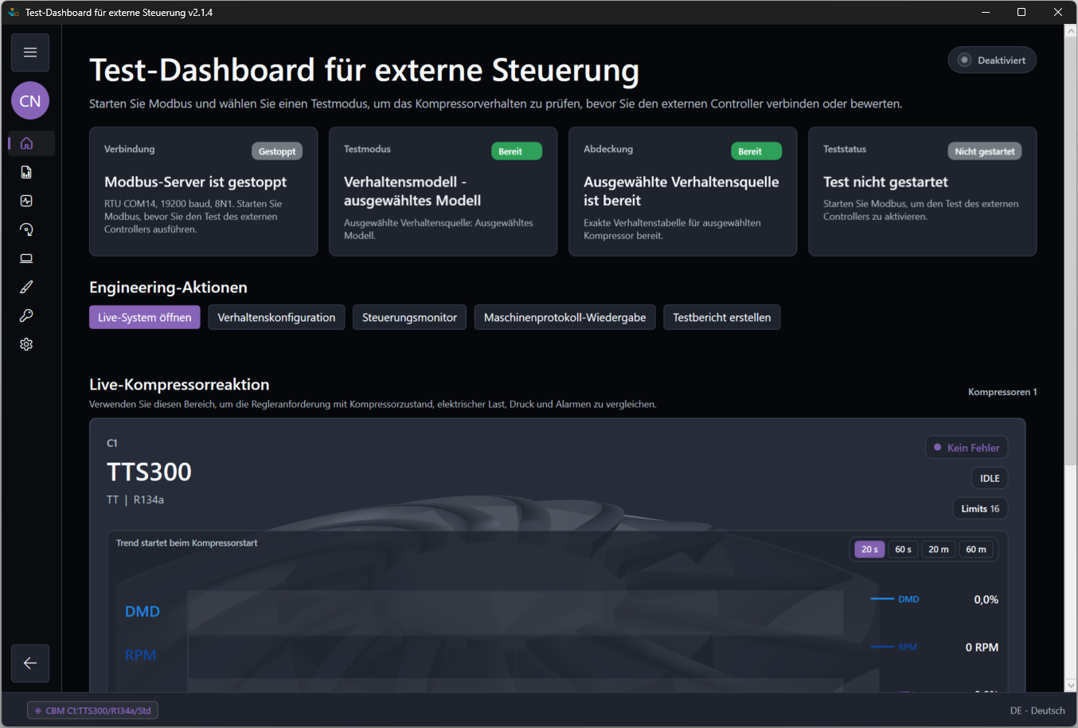Open the DE - Deutsch language selector
This screenshot has width=1078, height=728.
[x=1037, y=710]
